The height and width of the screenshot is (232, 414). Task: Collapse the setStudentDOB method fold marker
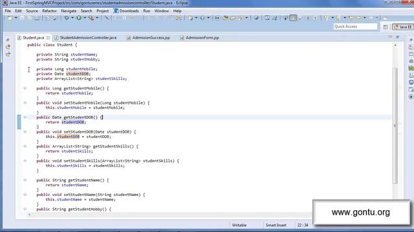click(x=25, y=131)
